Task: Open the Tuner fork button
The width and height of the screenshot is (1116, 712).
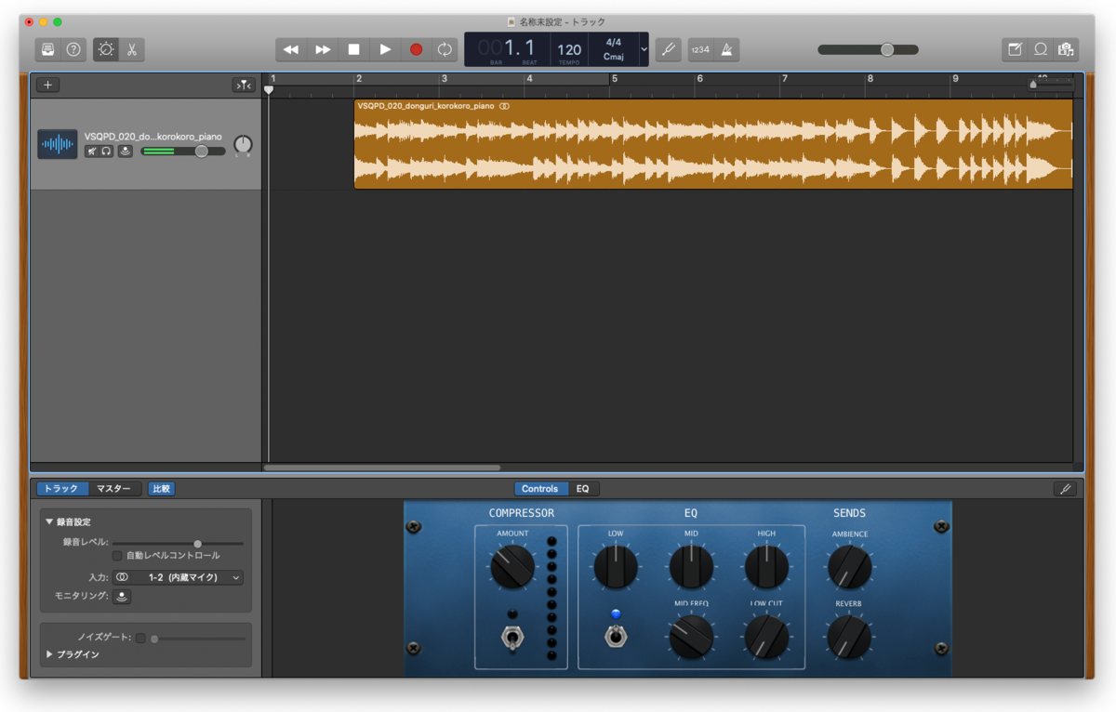Action: (x=668, y=49)
